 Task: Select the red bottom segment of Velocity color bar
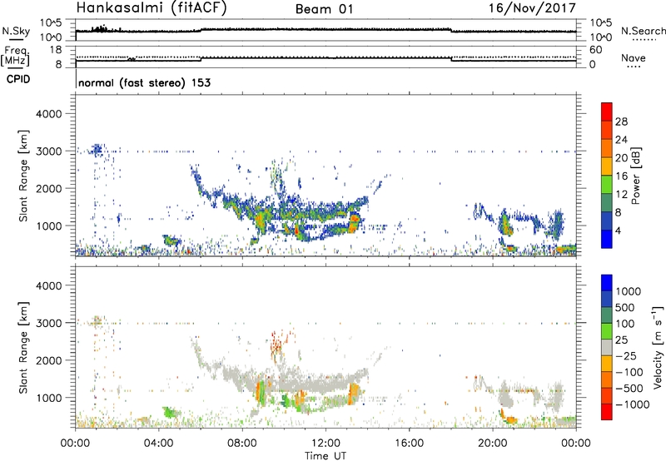[607, 412]
